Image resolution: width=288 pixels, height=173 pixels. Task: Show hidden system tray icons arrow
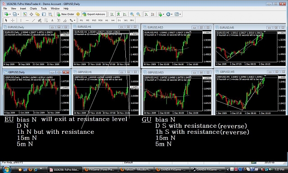pos(228,169)
